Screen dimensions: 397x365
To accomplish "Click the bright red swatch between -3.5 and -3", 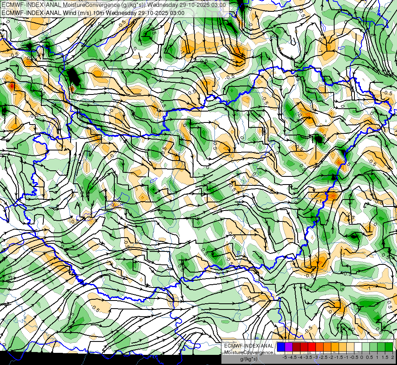I will (312, 347).
